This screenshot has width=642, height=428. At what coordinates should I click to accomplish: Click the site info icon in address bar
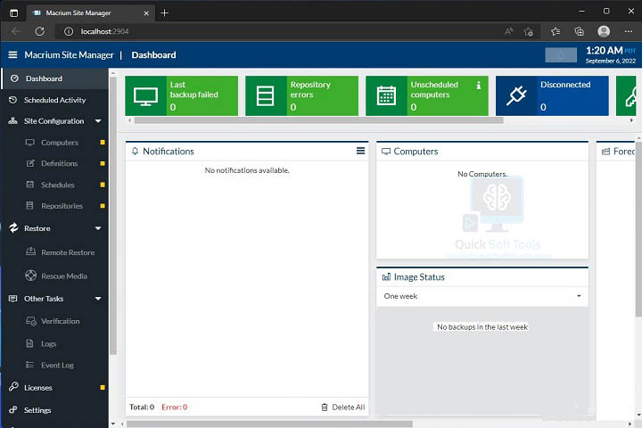pyautogui.click(x=69, y=31)
